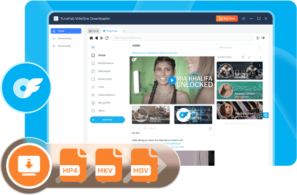Viewport: 297px width, 195px height.
Task: Open the onlyfans.com/oftv link
Action: [168, 53]
